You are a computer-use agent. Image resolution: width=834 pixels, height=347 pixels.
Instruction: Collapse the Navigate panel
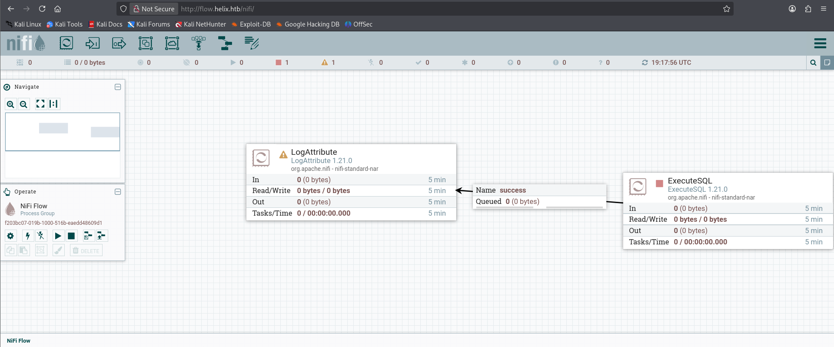pos(118,87)
